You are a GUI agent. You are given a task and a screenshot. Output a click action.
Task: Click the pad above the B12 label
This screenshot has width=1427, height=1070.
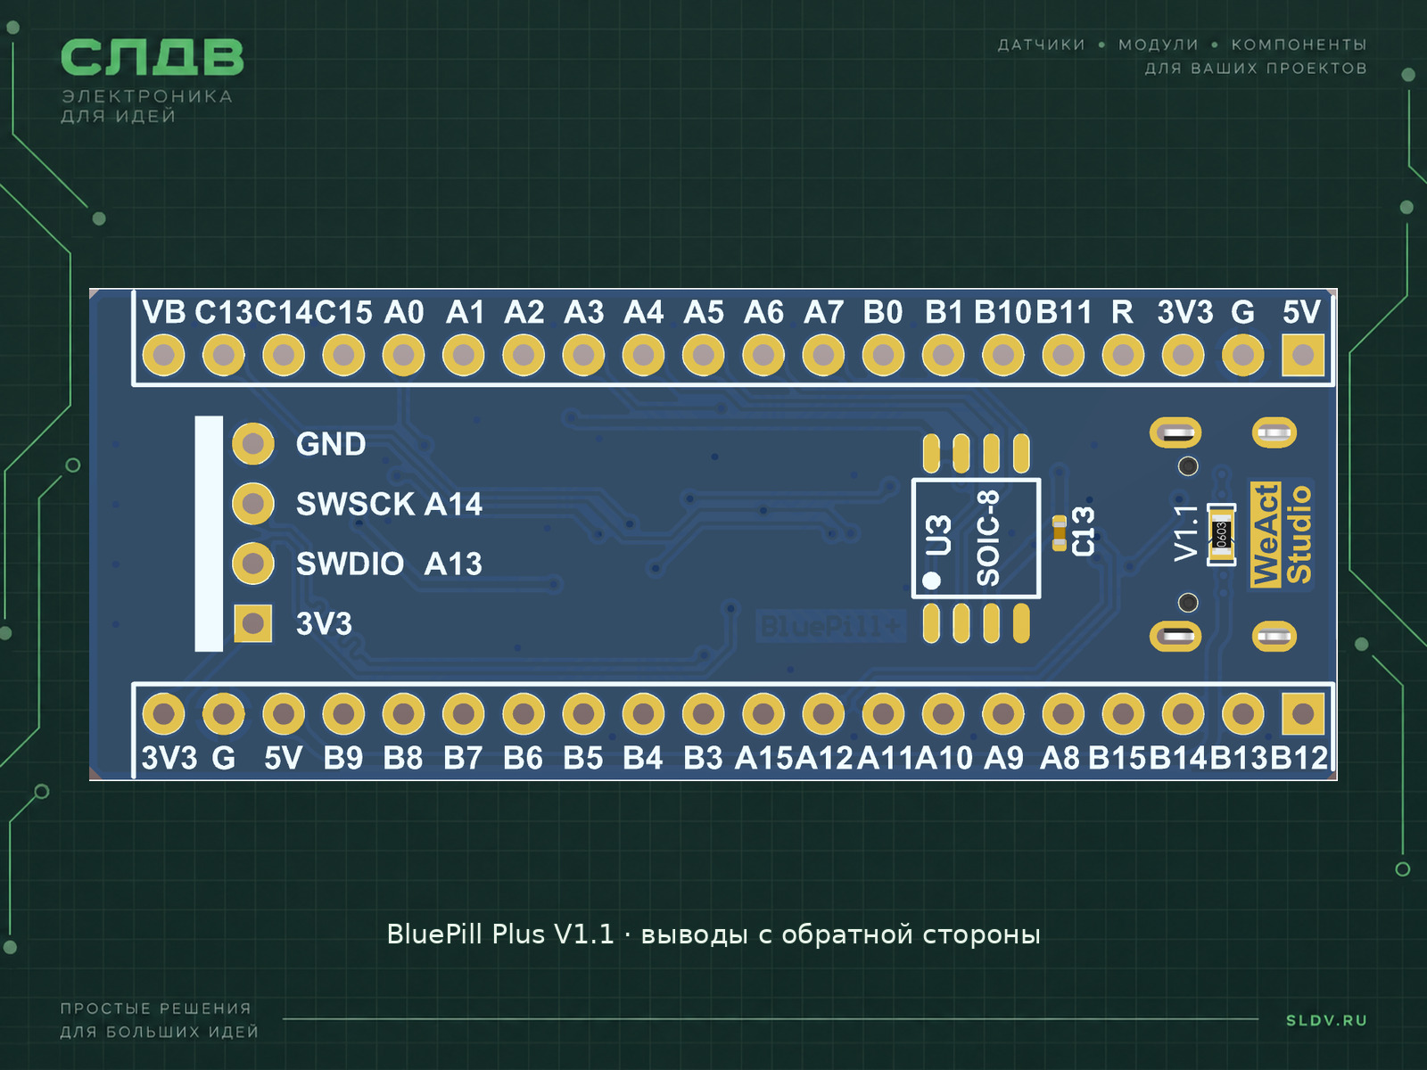[x=1303, y=713]
